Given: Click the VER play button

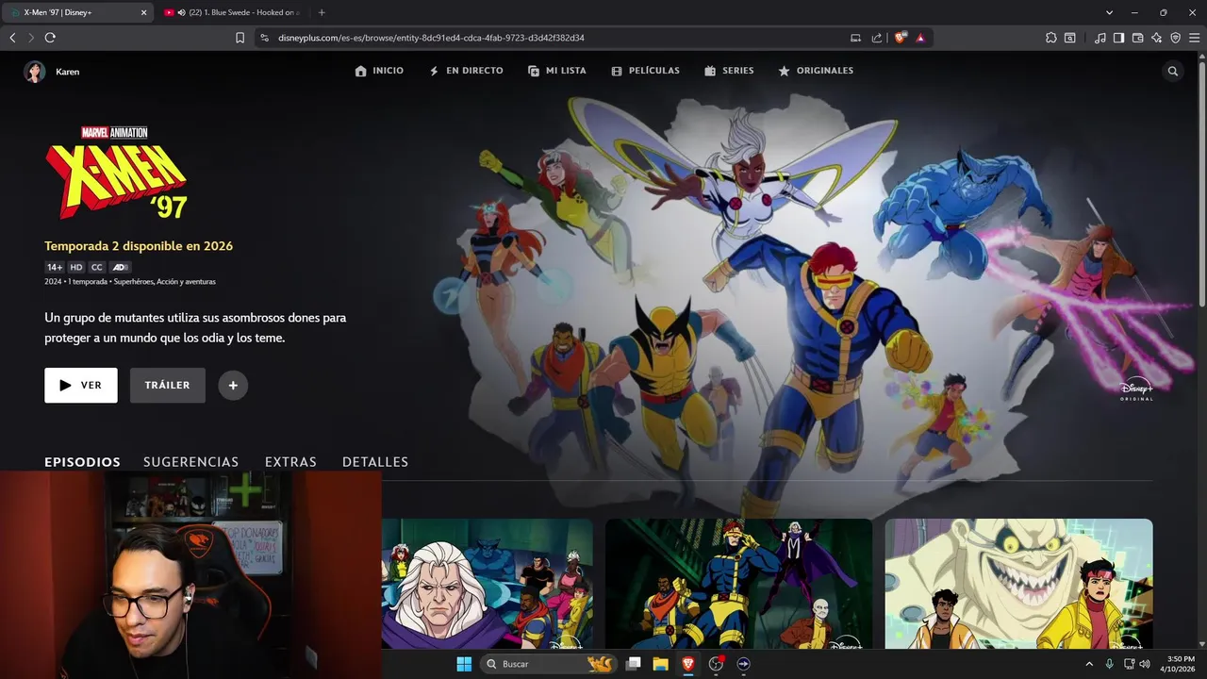Looking at the screenshot, I should click(x=81, y=385).
